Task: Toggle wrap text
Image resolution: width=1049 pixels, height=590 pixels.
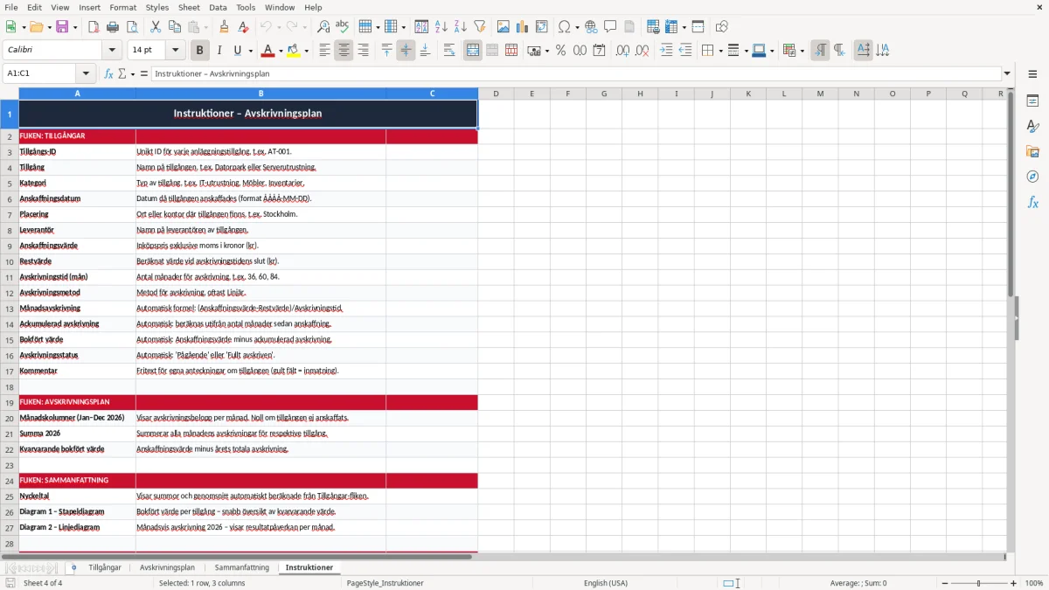Action: tap(449, 51)
